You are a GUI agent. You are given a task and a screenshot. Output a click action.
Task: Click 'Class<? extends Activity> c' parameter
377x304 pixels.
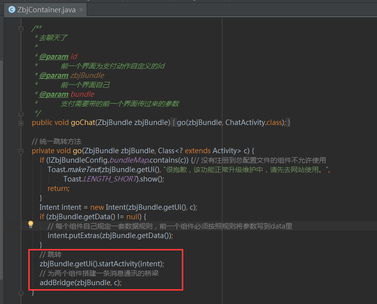[204, 151]
